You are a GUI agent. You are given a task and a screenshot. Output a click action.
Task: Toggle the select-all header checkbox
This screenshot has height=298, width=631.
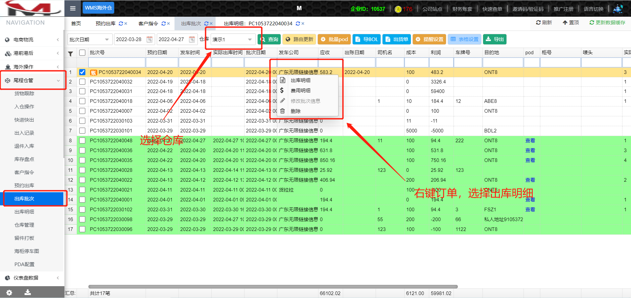82,53
